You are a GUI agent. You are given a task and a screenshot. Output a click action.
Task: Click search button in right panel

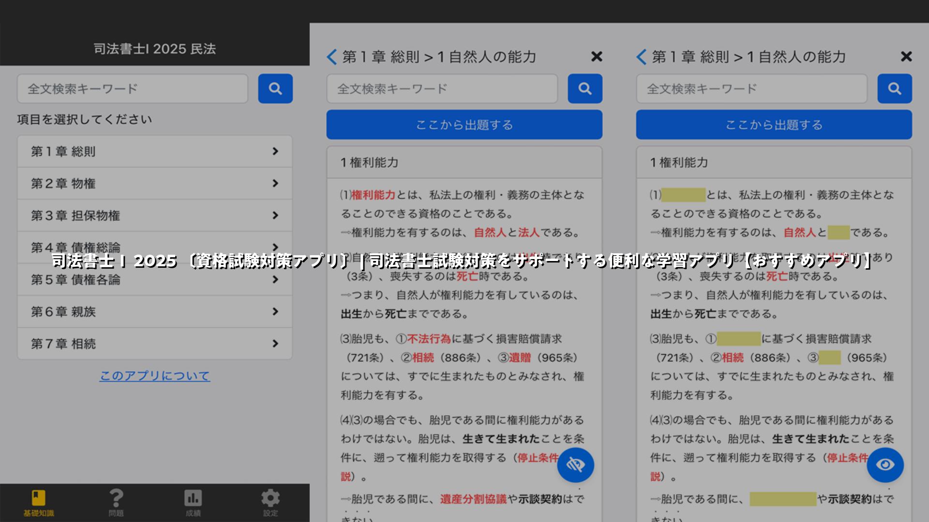(895, 88)
